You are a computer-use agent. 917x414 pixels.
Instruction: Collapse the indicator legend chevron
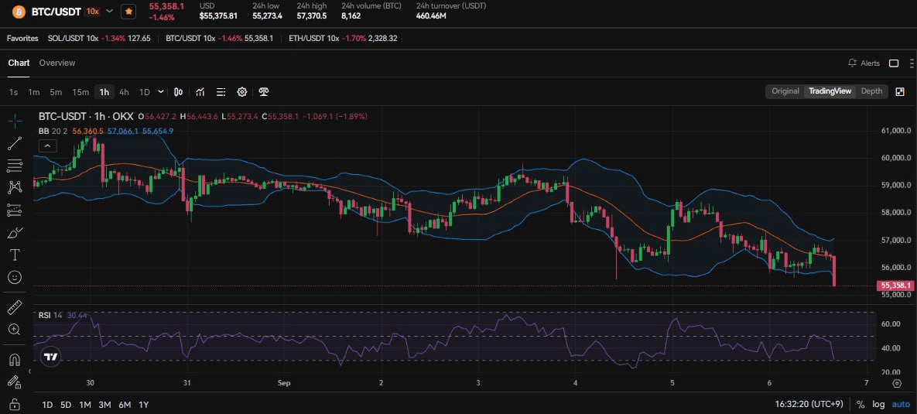48,145
